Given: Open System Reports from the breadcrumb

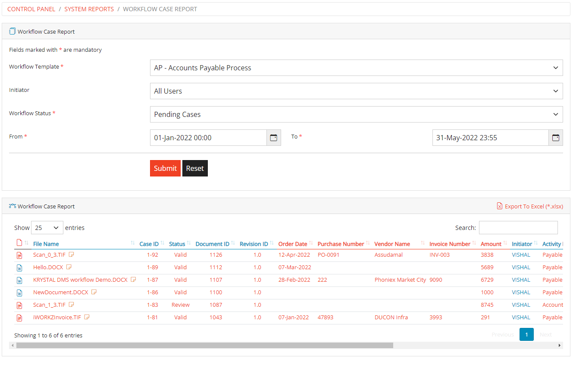Looking at the screenshot, I should coord(89,9).
